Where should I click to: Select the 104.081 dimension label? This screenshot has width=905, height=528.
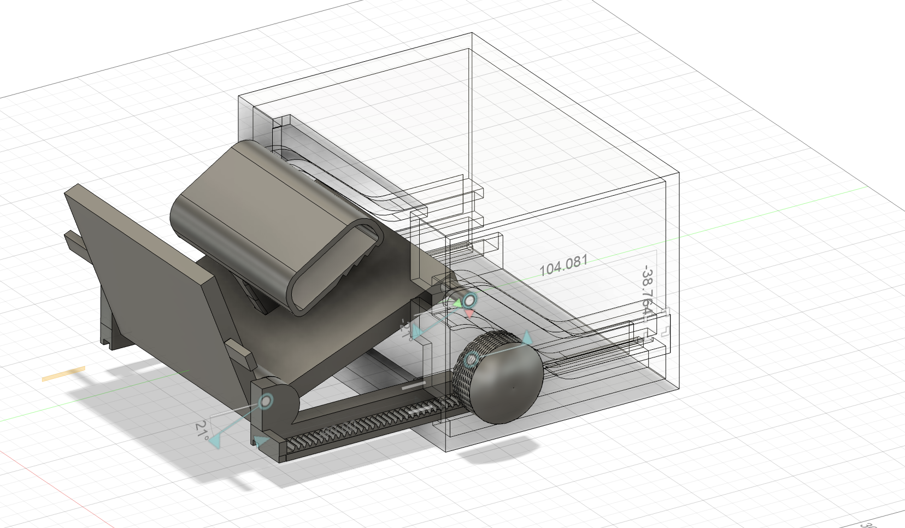coord(563,266)
